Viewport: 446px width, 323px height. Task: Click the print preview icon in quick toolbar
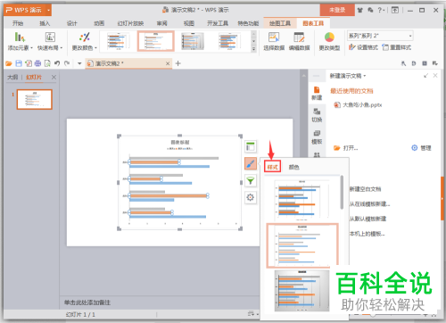coord(47,63)
